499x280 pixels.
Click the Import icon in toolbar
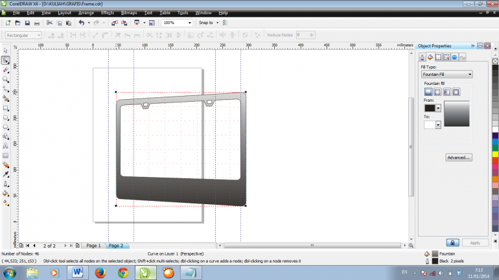[x=115, y=23]
